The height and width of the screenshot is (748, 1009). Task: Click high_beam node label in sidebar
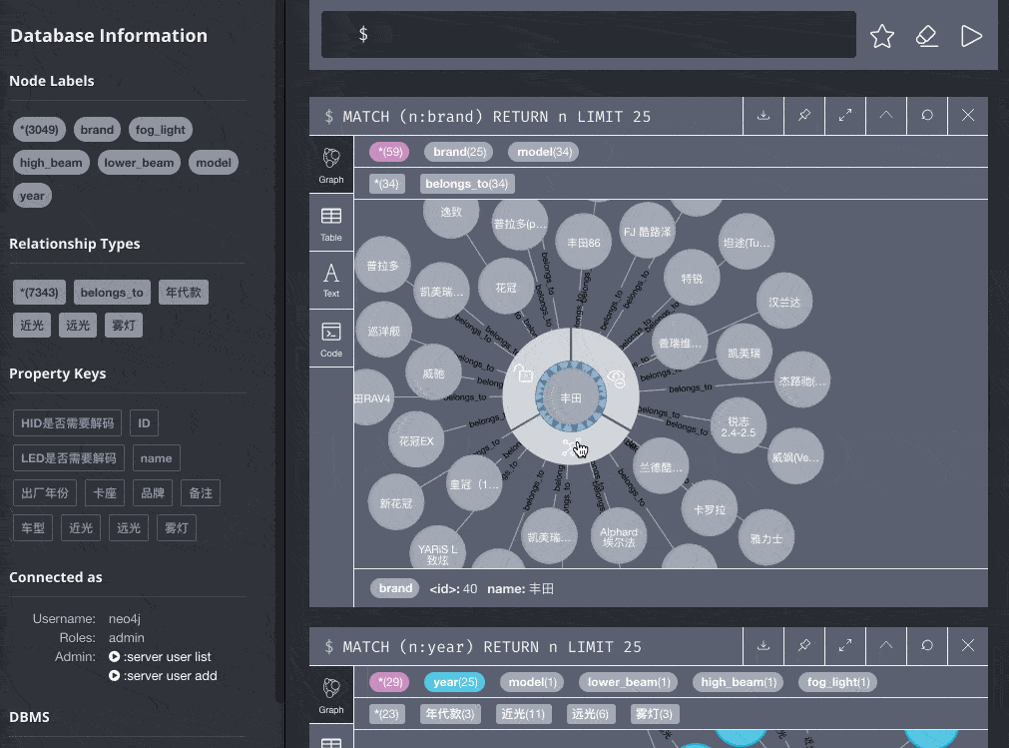pos(51,163)
